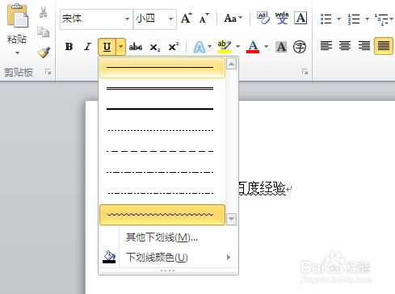This screenshot has width=395, height=294.
Task: Align text right
Action: pyautogui.click(x=364, y=45)
